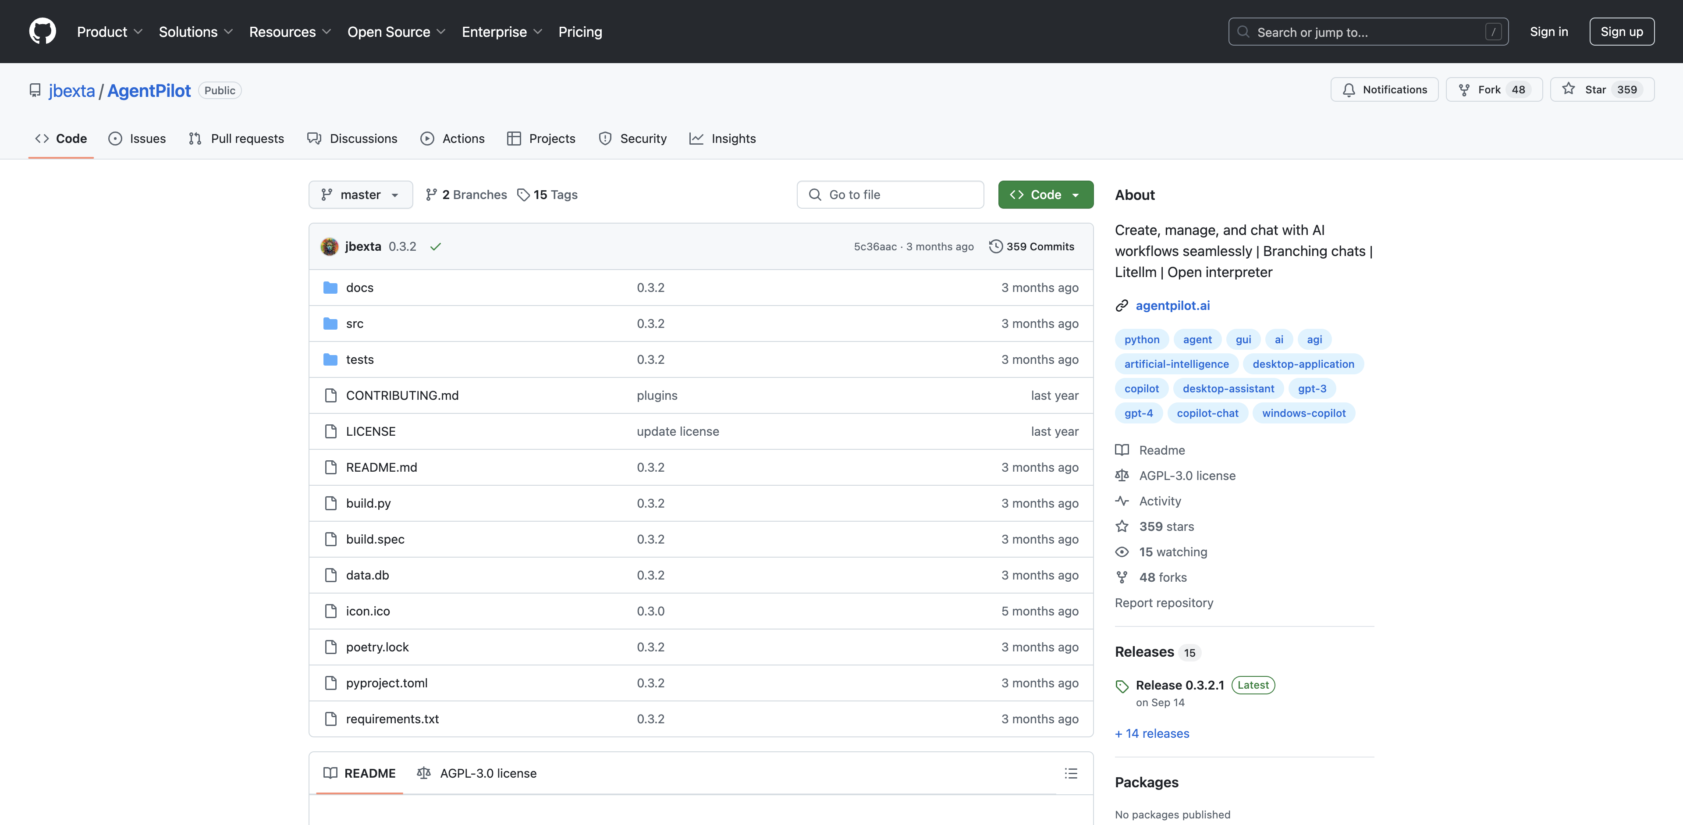Focus the Go to file field
Viewport: 1683px width, 825px height.
[890, 195]
